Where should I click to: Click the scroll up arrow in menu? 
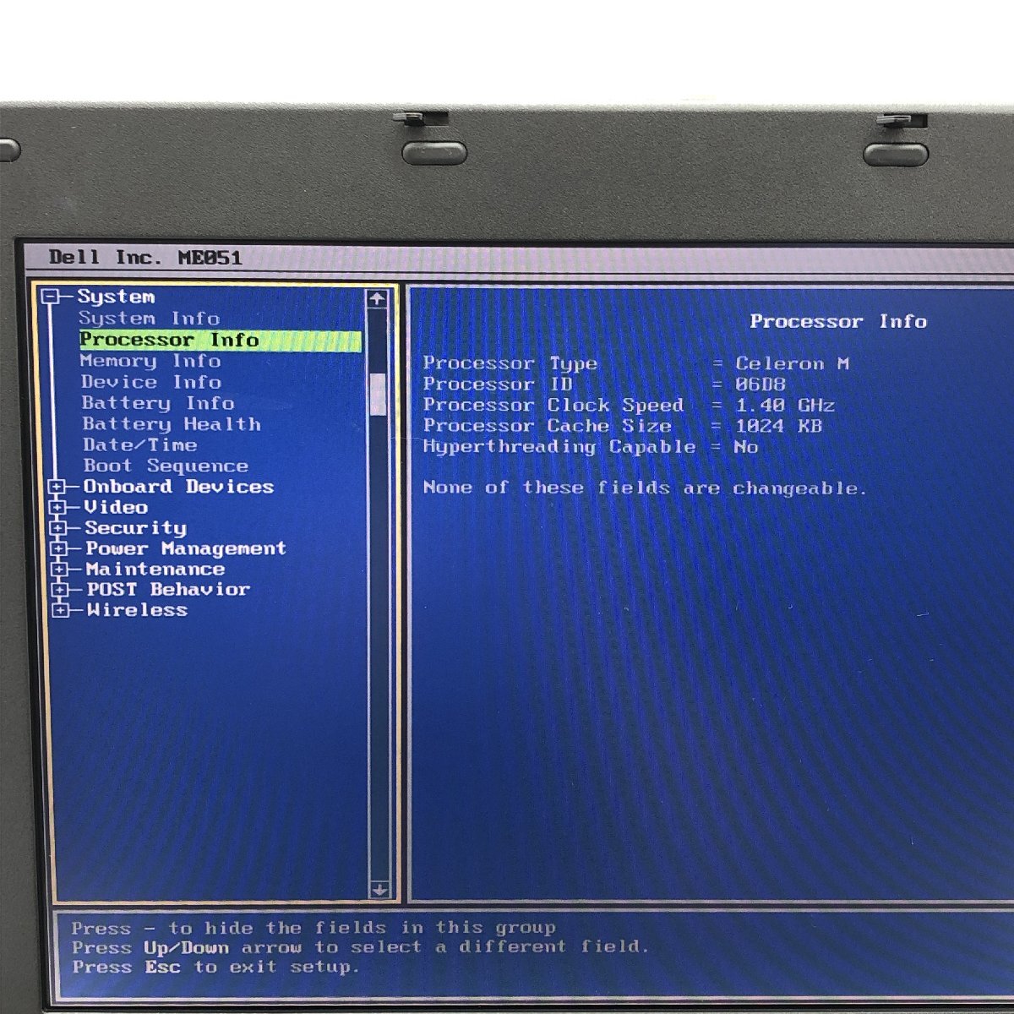377,298
